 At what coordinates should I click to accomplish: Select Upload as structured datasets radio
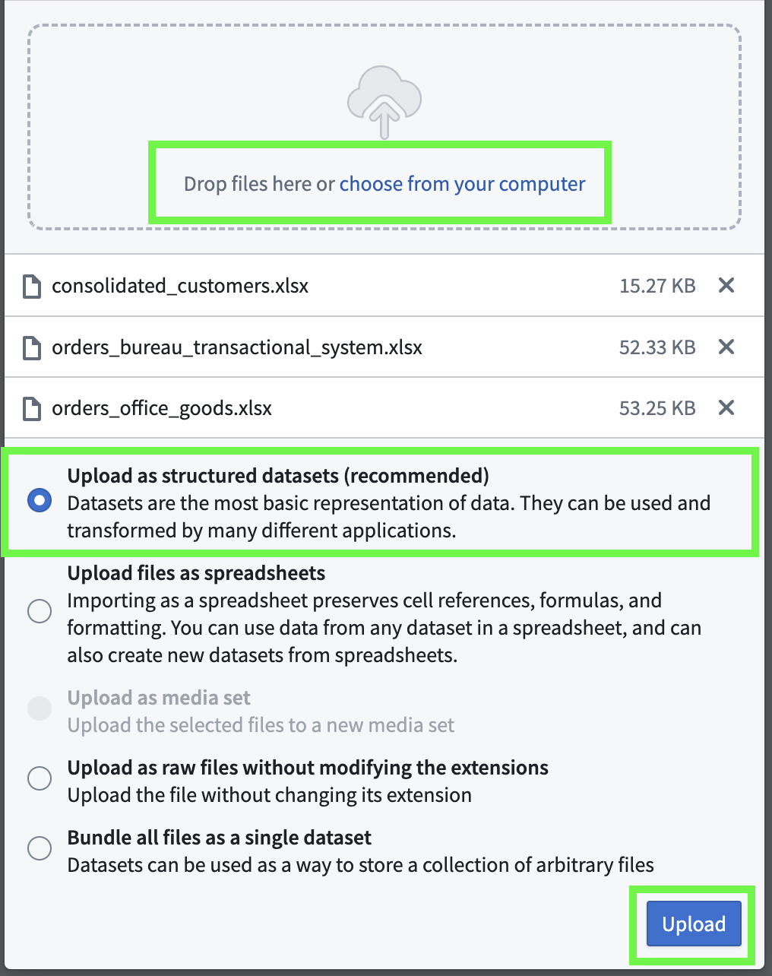pos(40,500)
